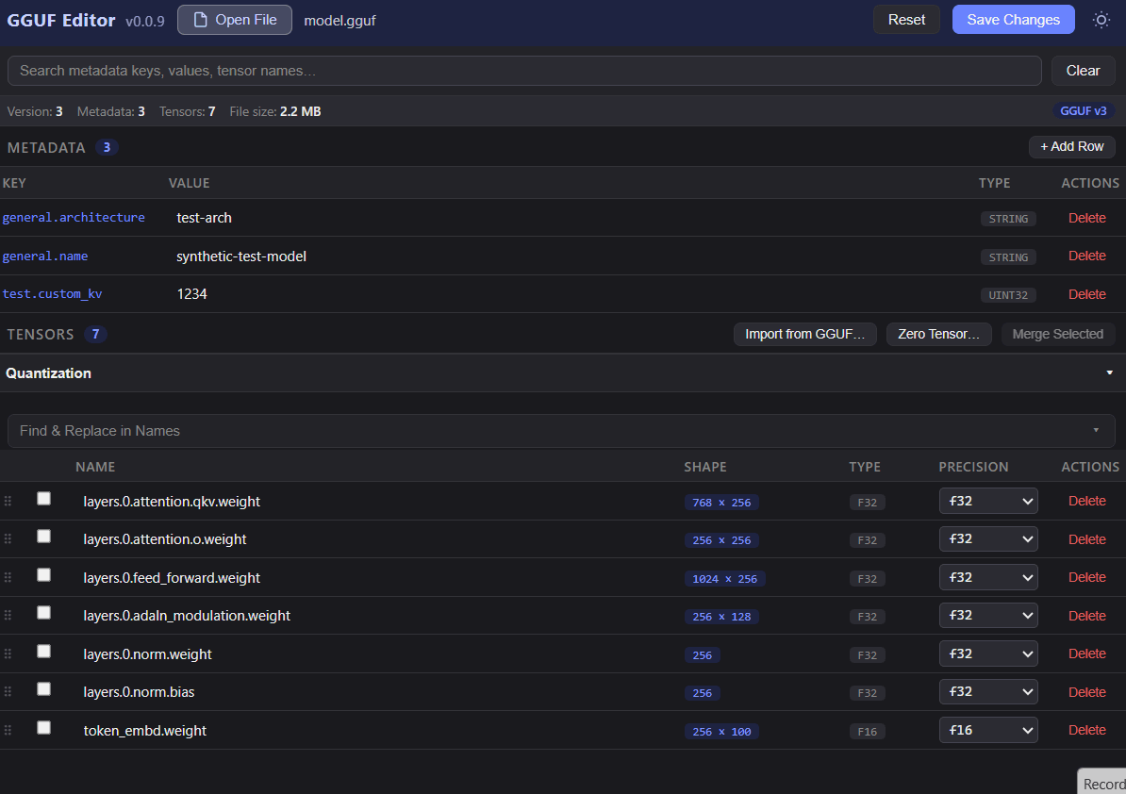Viewport: 1126px width, 794px height.
Task: Tick the layers.0.adaln_modulation.weight checkbox
Action: pyautogui.click(x=43, y=612)
